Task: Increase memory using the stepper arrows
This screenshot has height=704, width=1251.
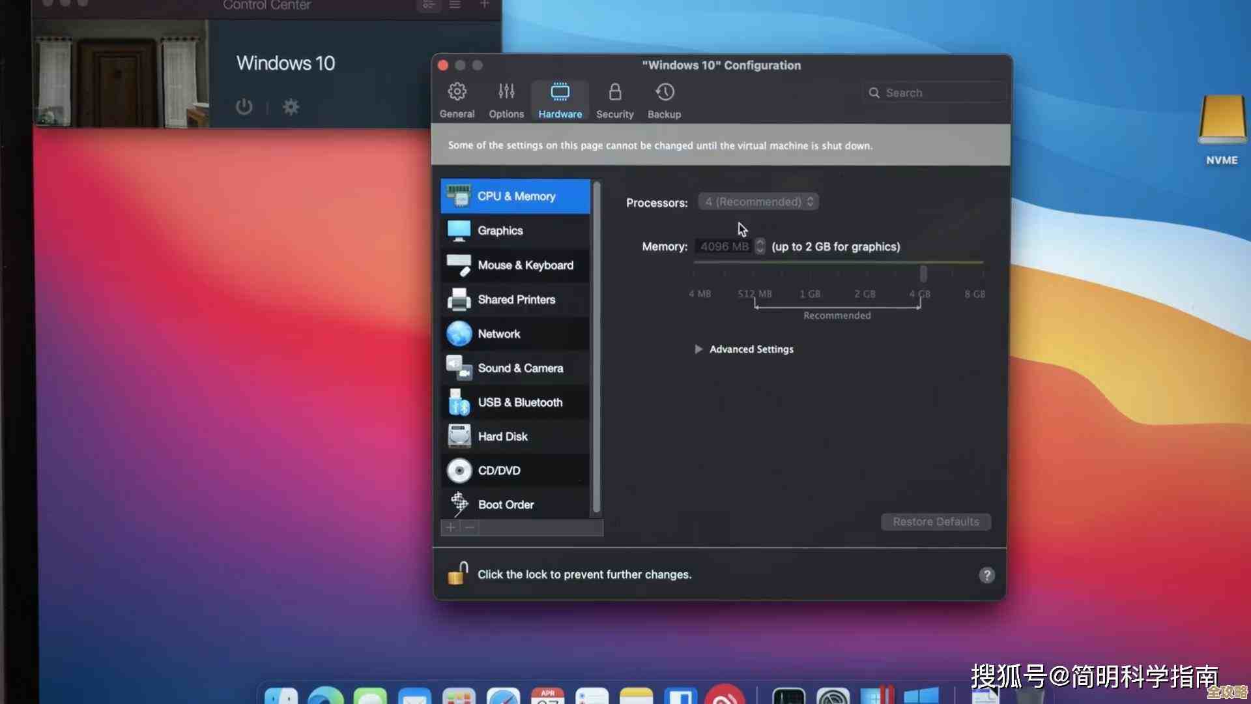Action: coord(760,243)
